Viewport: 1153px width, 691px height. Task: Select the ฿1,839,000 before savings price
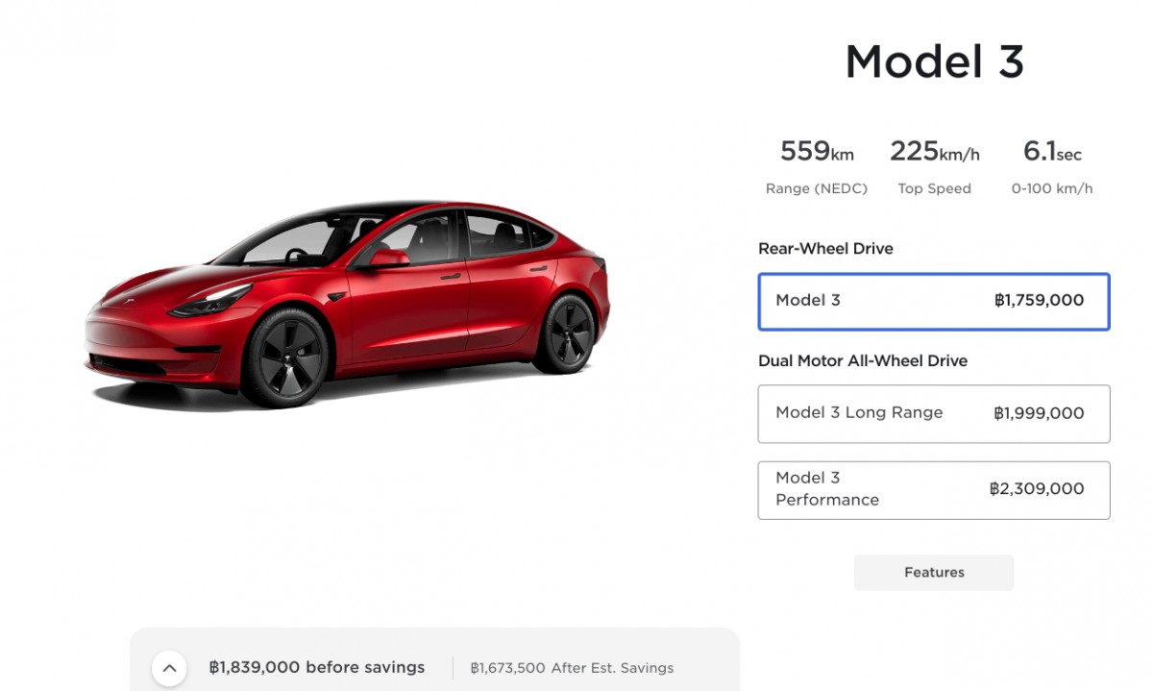[x=317, y=667]
